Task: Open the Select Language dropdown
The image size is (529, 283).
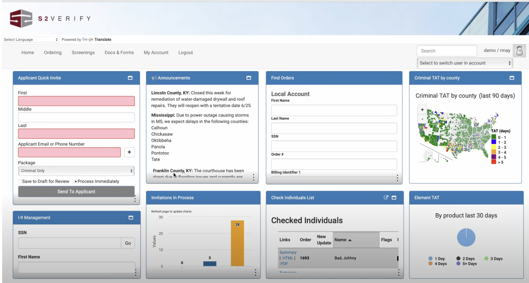Action: click(x=31, y=40)
